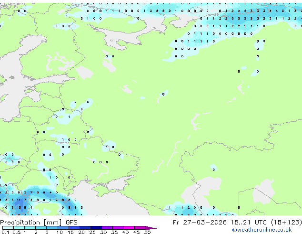Click the 'Fr' weekday label

click(x=176, y=223)
